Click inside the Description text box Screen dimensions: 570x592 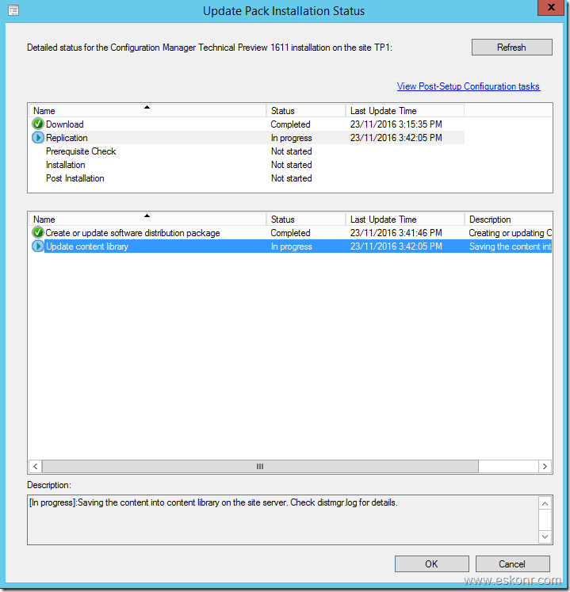click(x=283, y=520)
